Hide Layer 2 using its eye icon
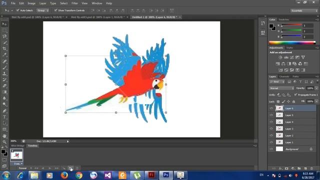320x180 pixels. 271,135
